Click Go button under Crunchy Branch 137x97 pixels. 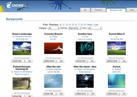pyautogui.click(x=61, y=61)
